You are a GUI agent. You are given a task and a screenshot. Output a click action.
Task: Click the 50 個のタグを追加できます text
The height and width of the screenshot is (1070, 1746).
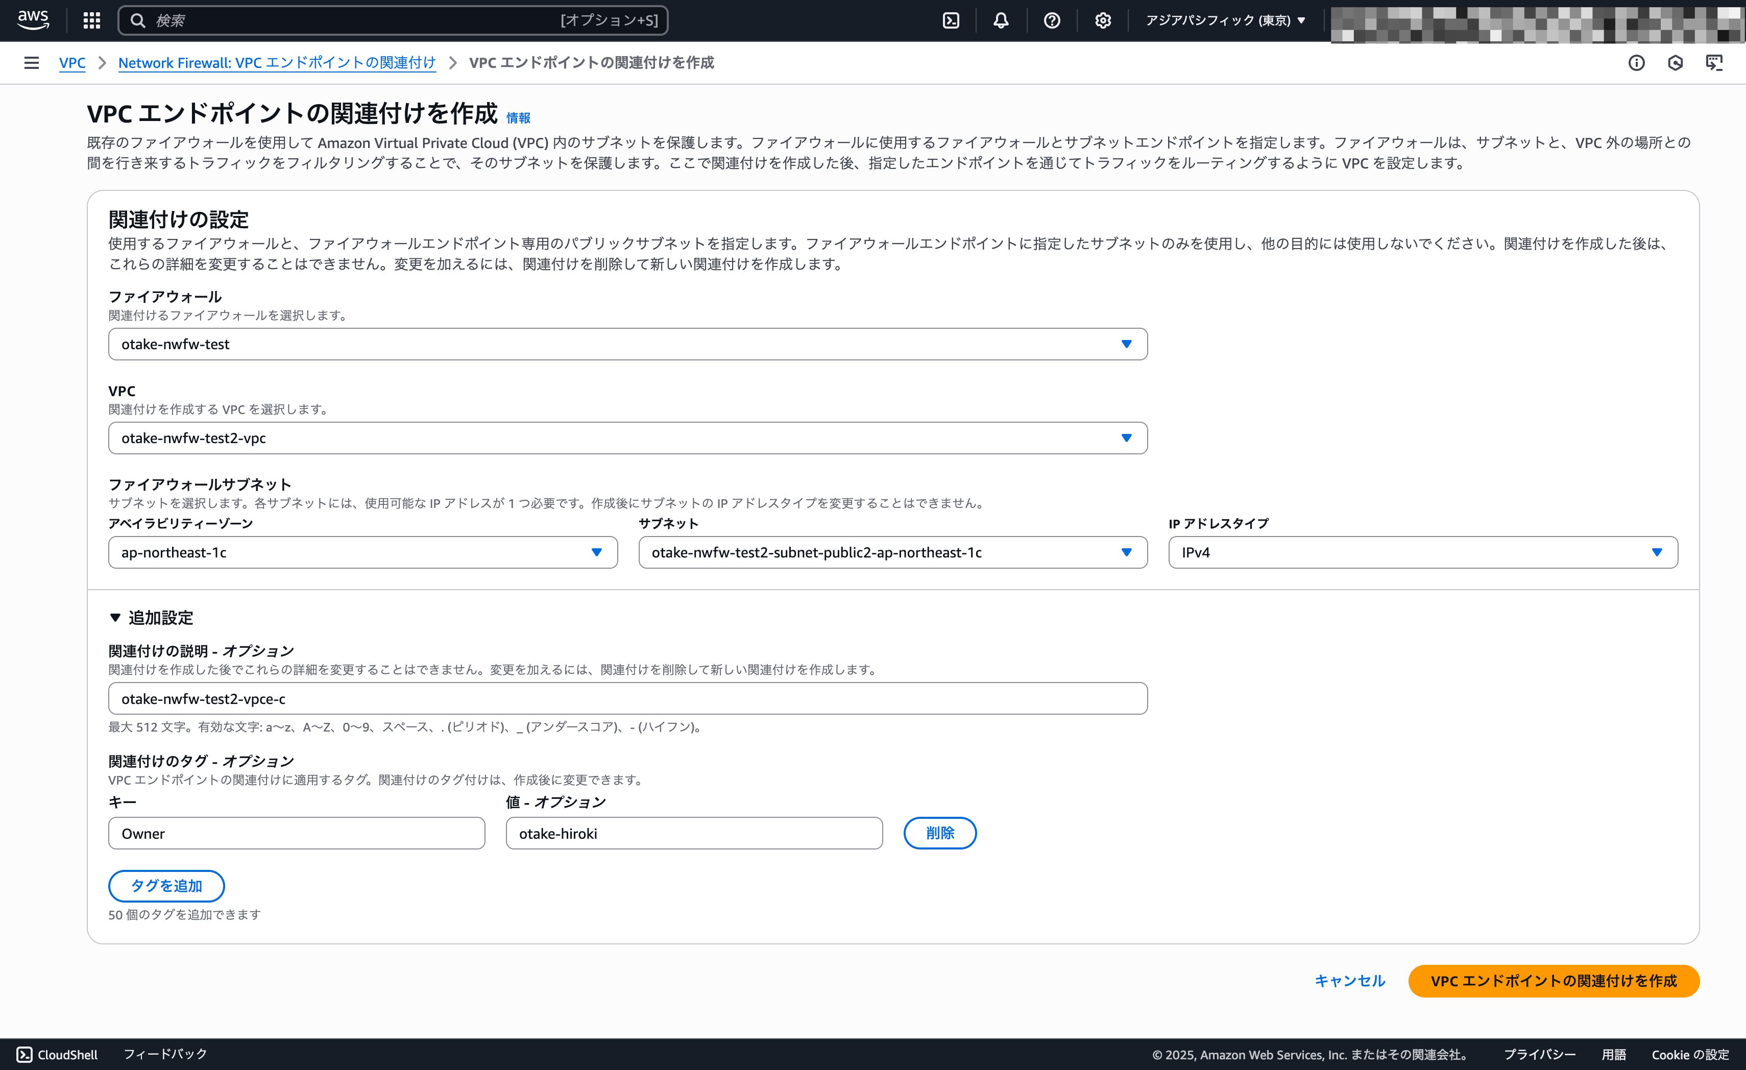pos(184,915)
